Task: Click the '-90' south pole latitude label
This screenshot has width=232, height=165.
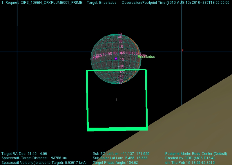Action: (x=120, y=82)
